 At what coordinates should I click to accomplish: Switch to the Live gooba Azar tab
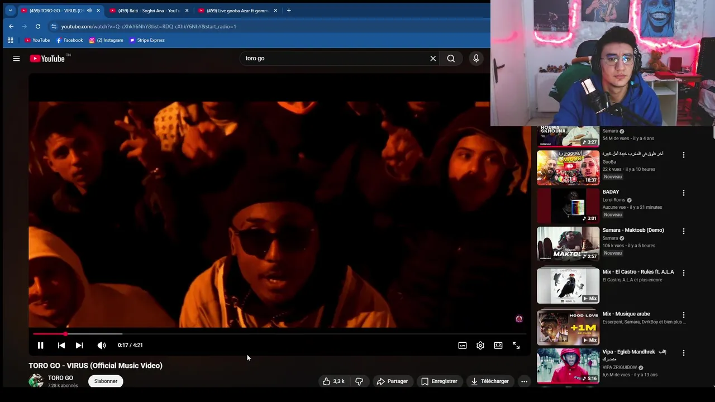[x=236, y=11]
